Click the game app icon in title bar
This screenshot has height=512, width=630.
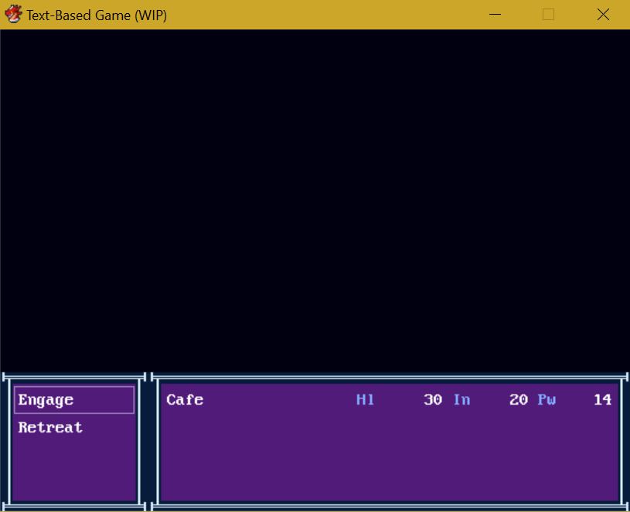tap(13, 15)
